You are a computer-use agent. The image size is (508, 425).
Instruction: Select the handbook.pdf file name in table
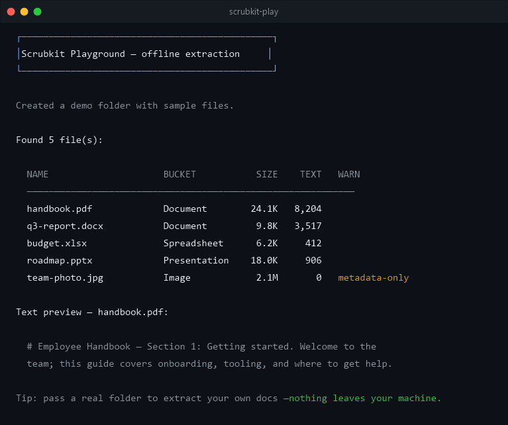click(x=60, y=209)
